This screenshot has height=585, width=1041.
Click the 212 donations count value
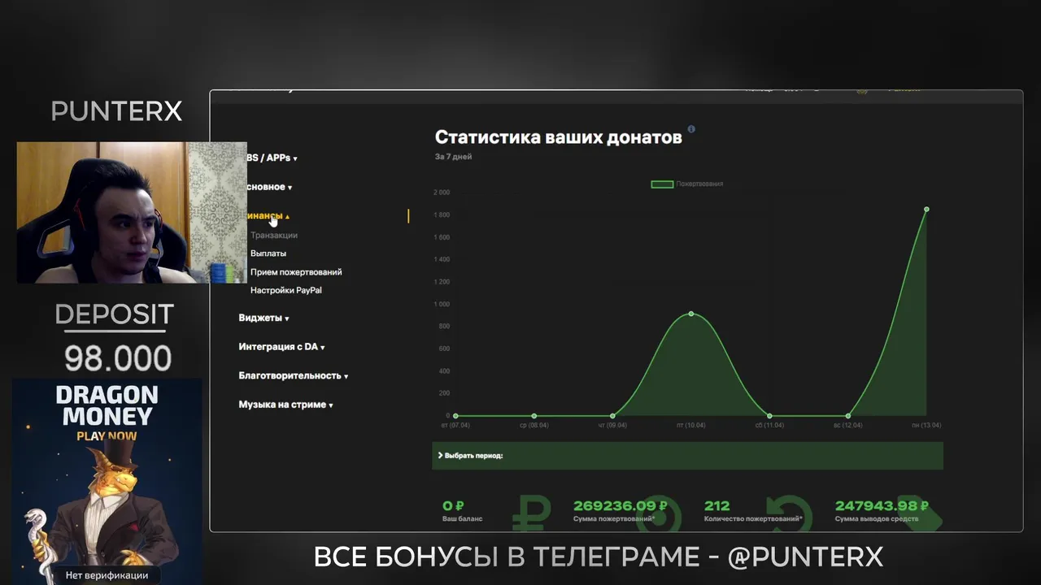(x=717, y=506)
